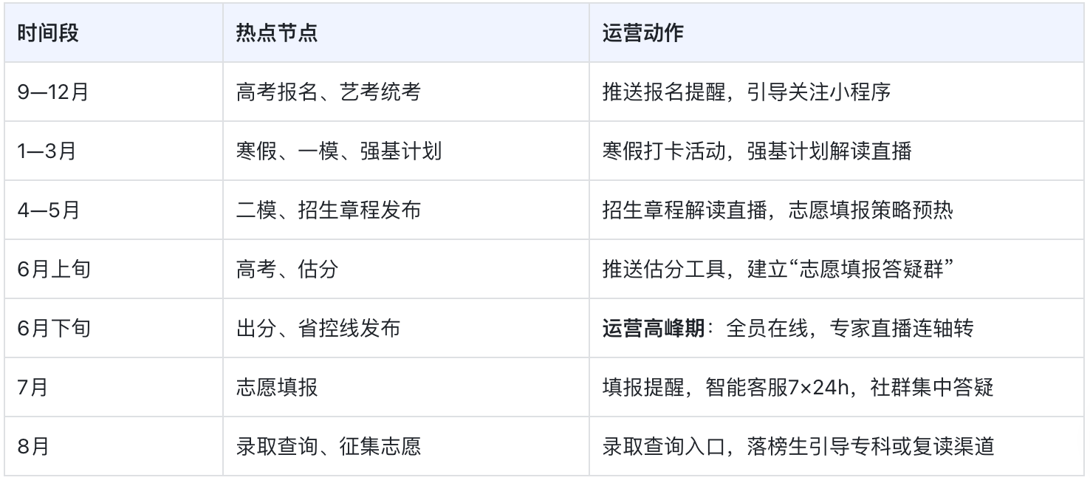The height and width of the screenshot is (483, 1090).
Task: Select the 9—12月 time period cell
Action: (x=52, y=92)
